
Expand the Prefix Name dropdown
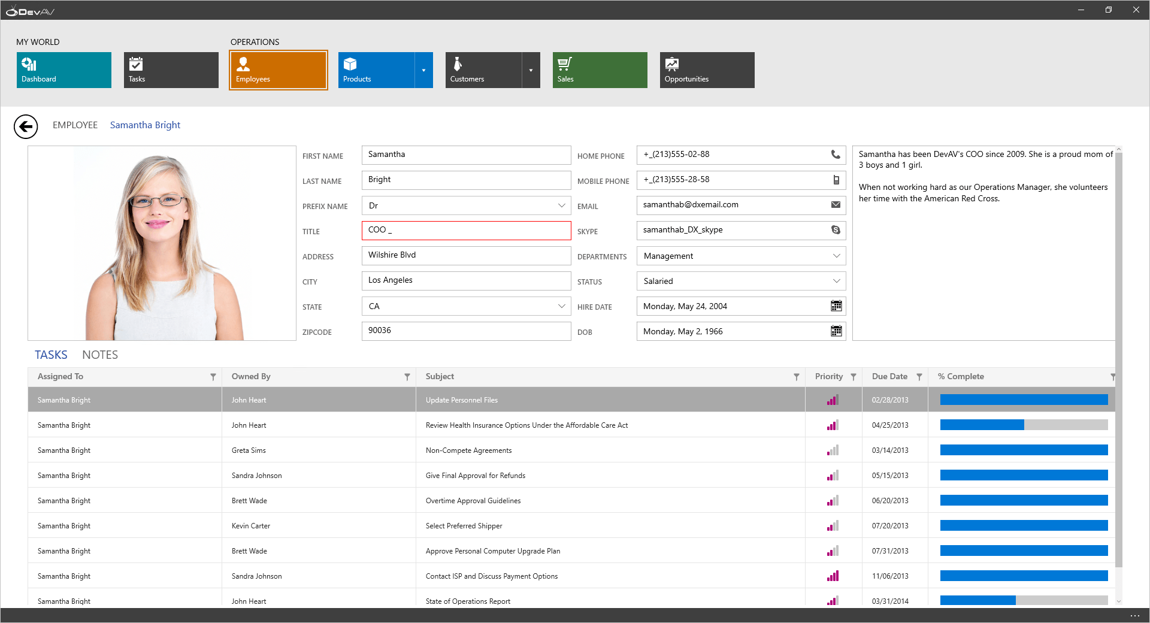(561, 205)
